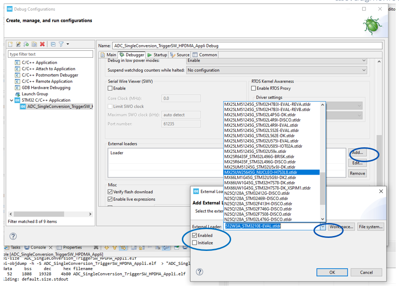The image size is (399, 289).
Task: Create a new launch configuration
Action: tap(10, 43)
